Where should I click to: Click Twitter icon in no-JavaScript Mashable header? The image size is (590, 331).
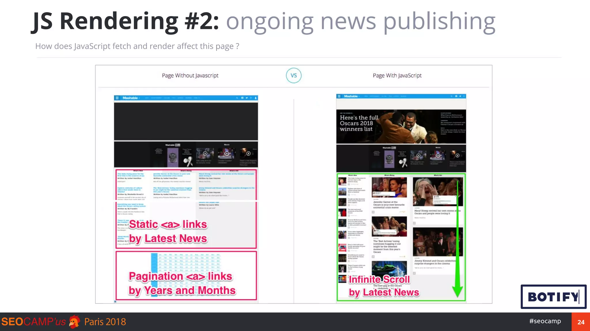point(247,98)
